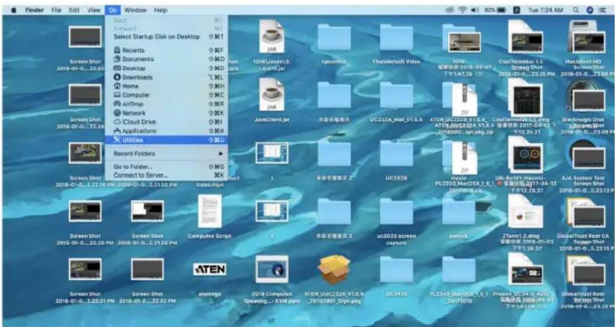This screenshot has height=327, width=615.
Task: Open Spotlight search magnifier icon
Action: (576, 10)
